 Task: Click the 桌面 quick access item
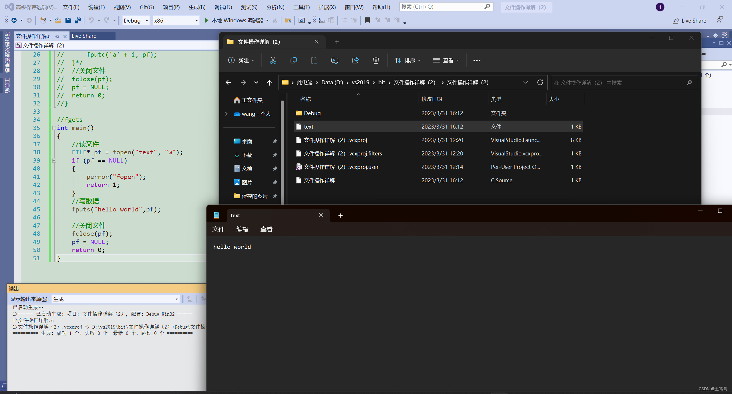[247, 141]
